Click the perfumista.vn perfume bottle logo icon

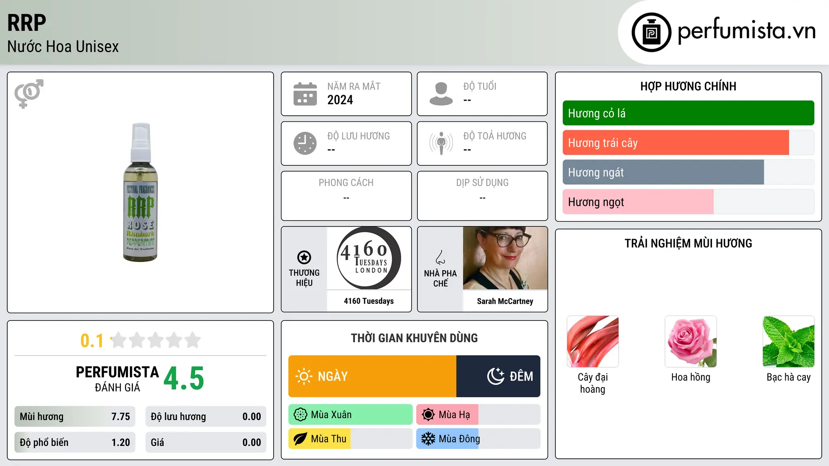651,32
